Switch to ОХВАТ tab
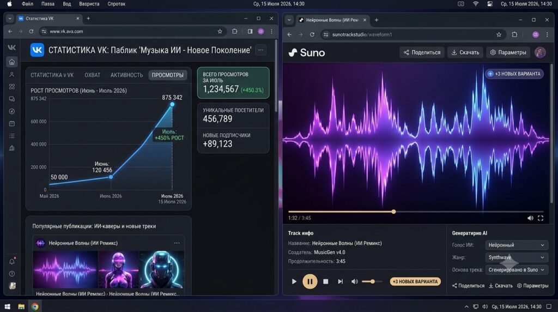 [x=93, y=75]
